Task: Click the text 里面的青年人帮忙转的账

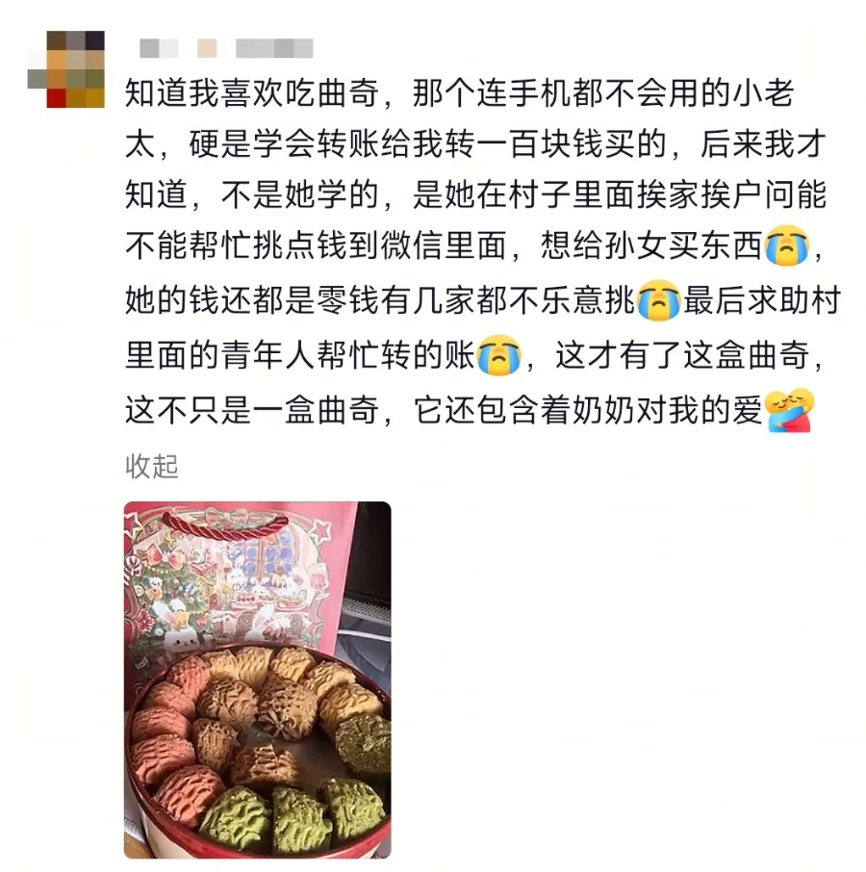Action: (300, 355)
